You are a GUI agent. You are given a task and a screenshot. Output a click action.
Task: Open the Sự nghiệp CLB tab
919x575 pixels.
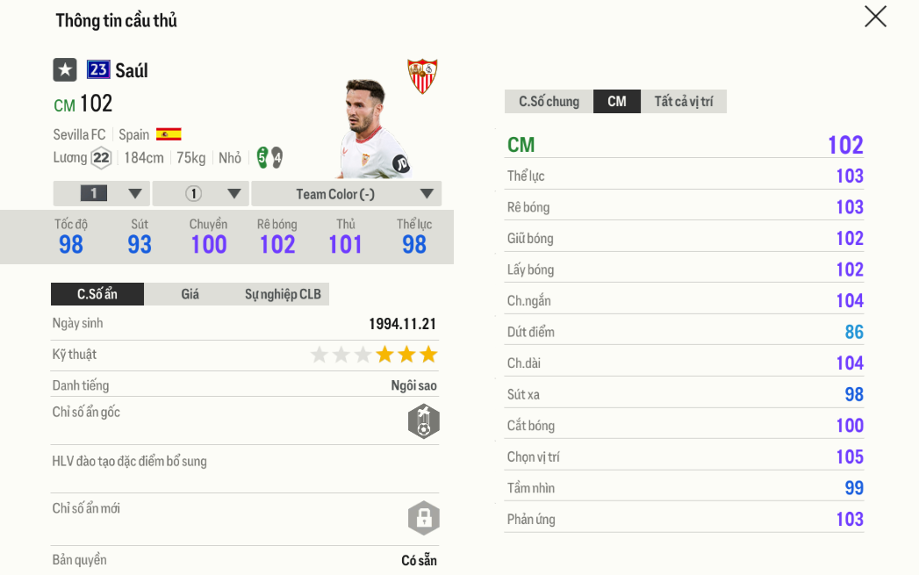point(283,294)
